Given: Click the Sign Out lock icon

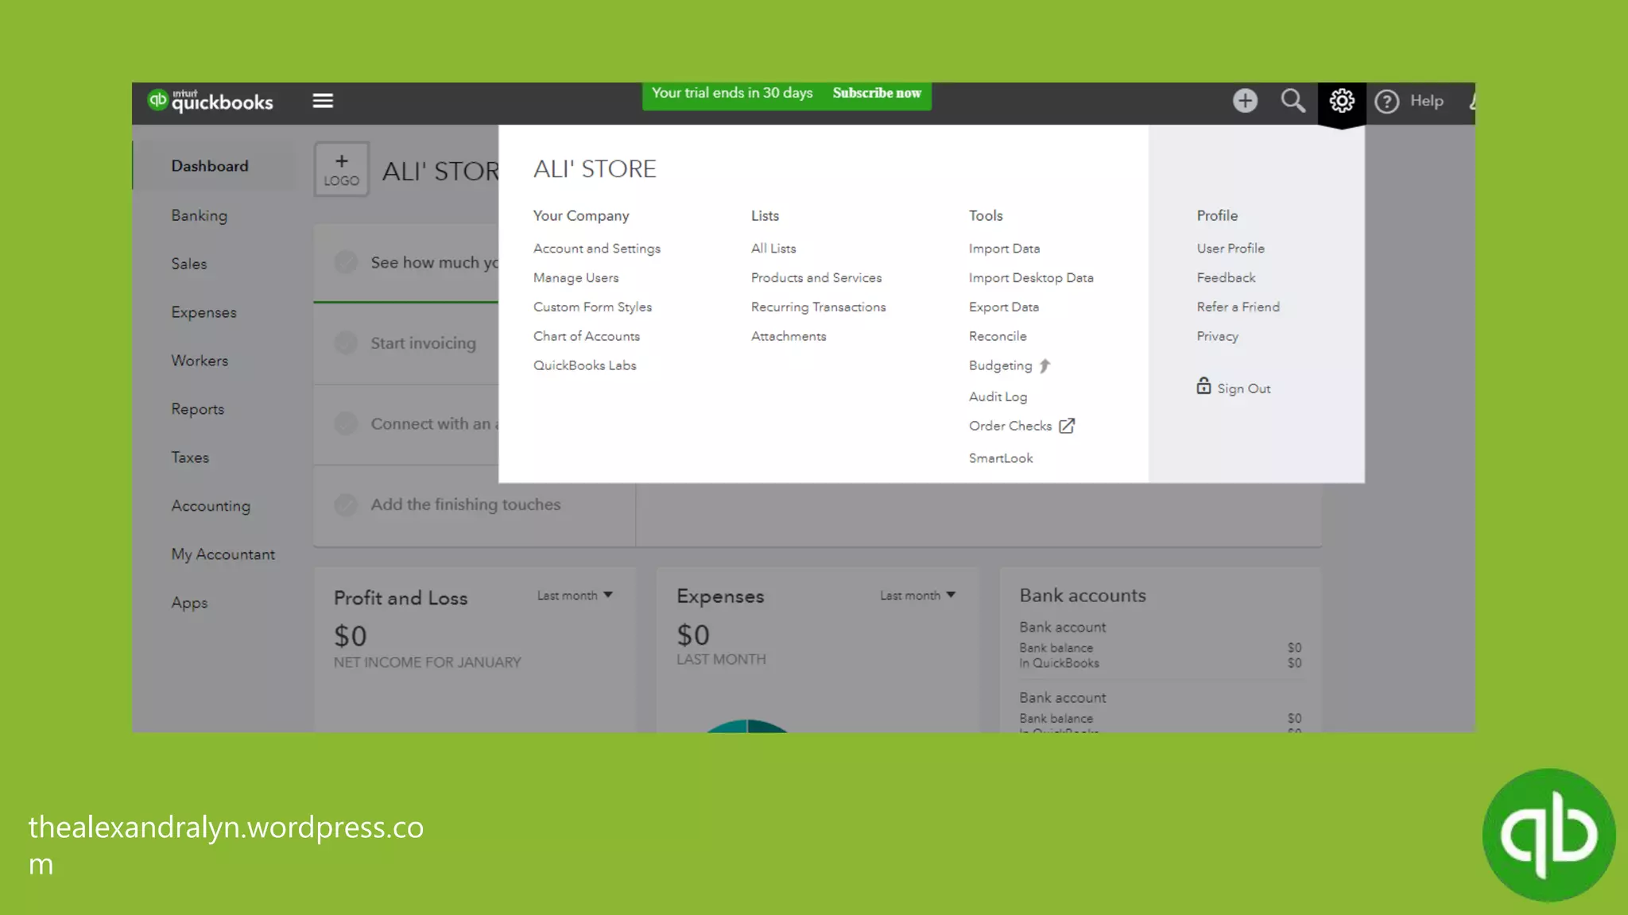Looking at the screenshot, I should (1204, 386).
